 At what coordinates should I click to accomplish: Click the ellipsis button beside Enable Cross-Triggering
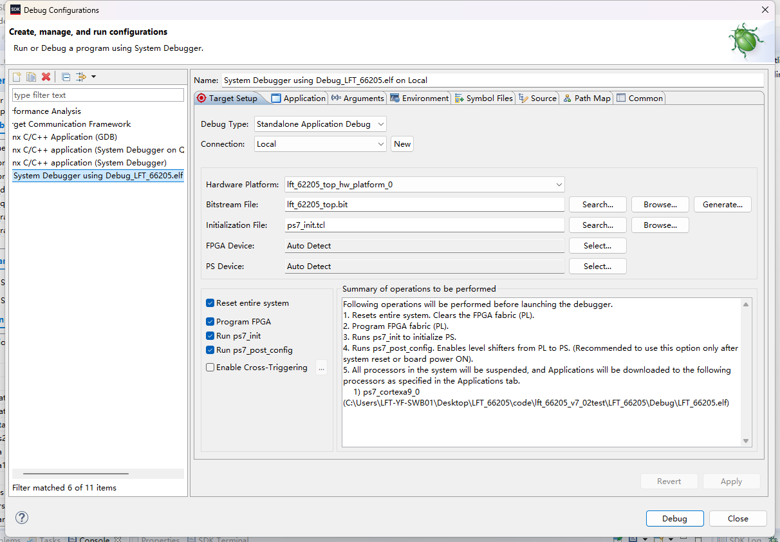point(322,368)
